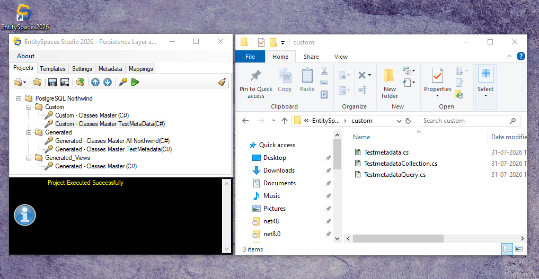Open the File tab in Explorer

tap(250, 57)
